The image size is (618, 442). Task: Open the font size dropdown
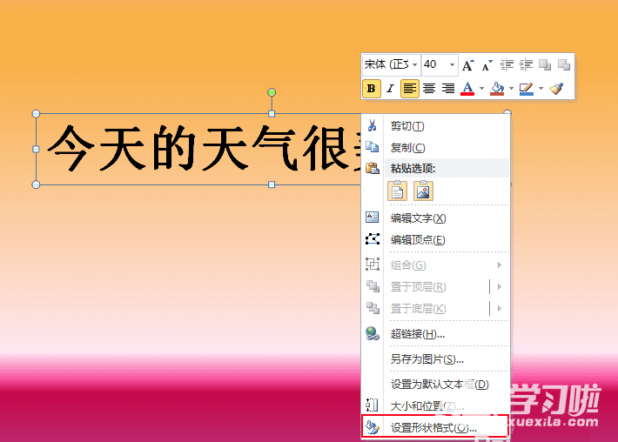452,65
